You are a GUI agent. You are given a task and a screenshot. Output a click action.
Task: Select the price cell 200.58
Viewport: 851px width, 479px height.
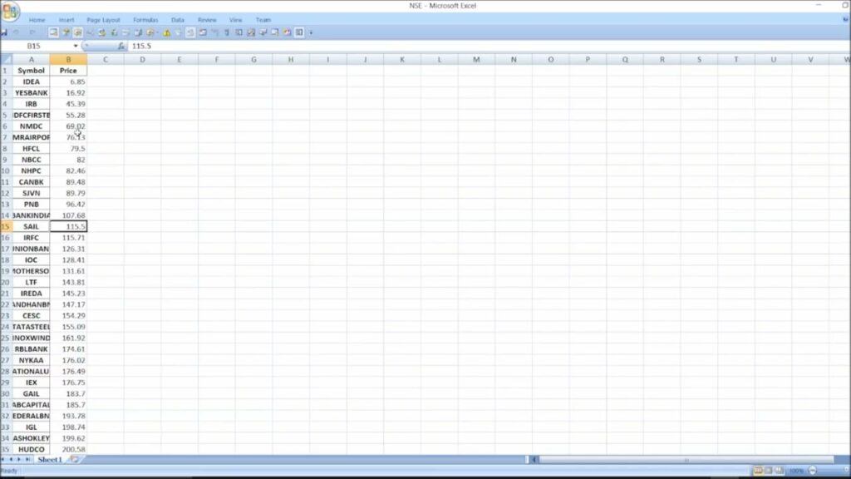tap(68, 449)
